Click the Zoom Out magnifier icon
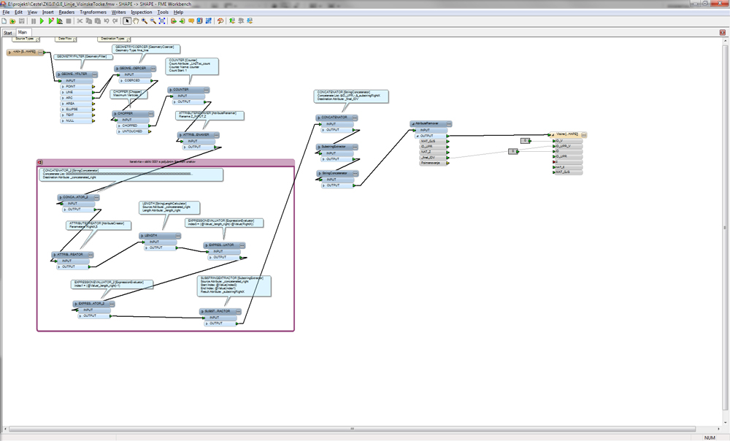This screenshot has width=730, height=441. tap(153, 21)
